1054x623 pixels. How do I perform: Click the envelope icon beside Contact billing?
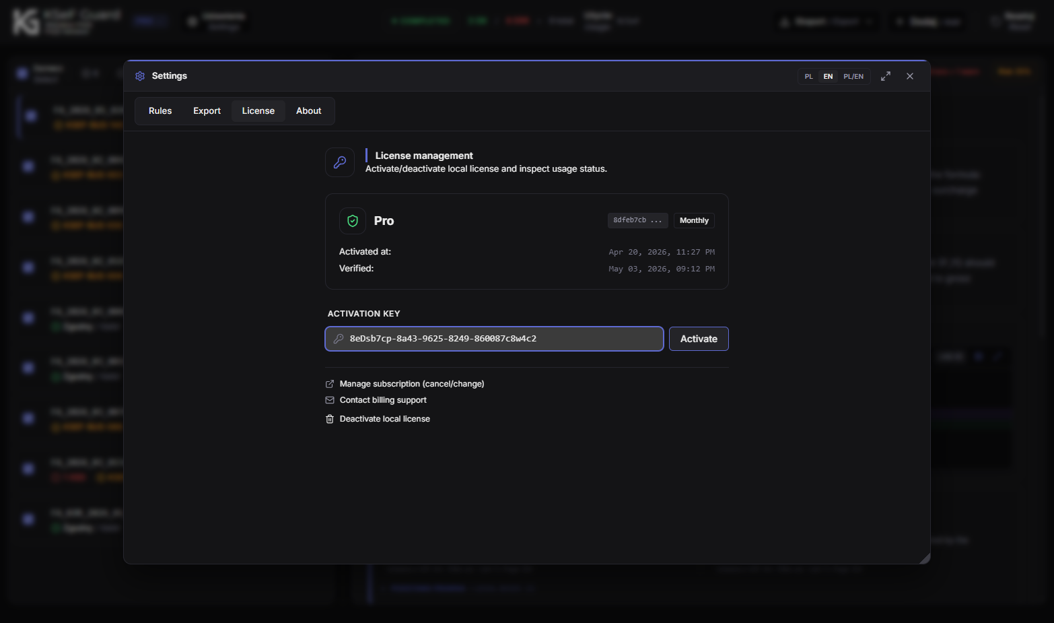click(330, 400)
